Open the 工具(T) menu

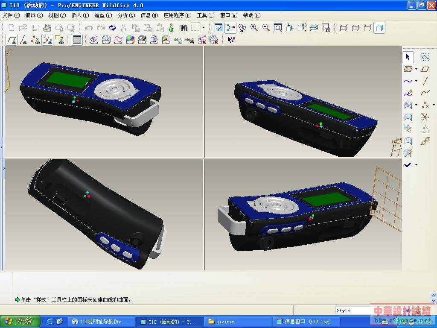206,15
